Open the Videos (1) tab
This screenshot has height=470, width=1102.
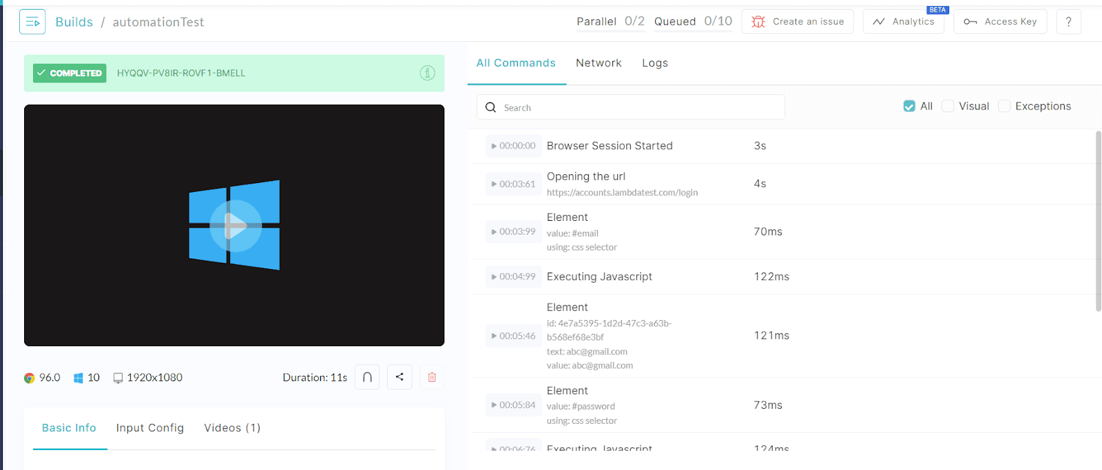pyautogui.click(x=232, y=428)
